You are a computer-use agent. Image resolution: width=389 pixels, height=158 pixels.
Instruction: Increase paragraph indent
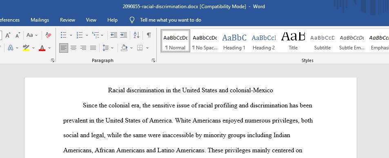(124, 35)
